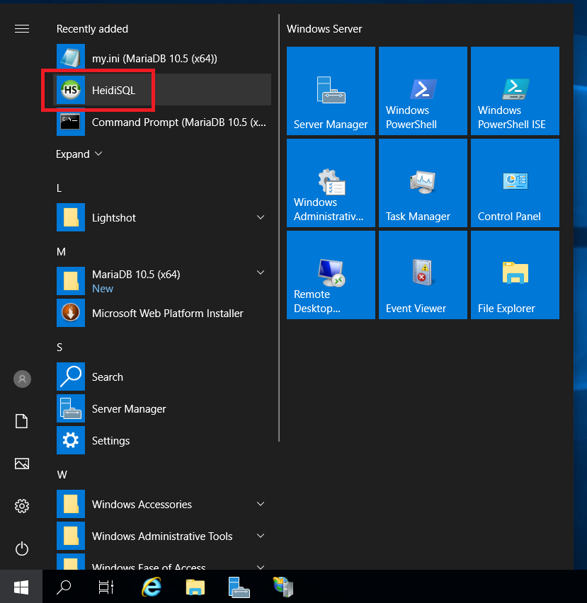Expand the Recently added list
The image size is (587, 603).
point(79,154)
